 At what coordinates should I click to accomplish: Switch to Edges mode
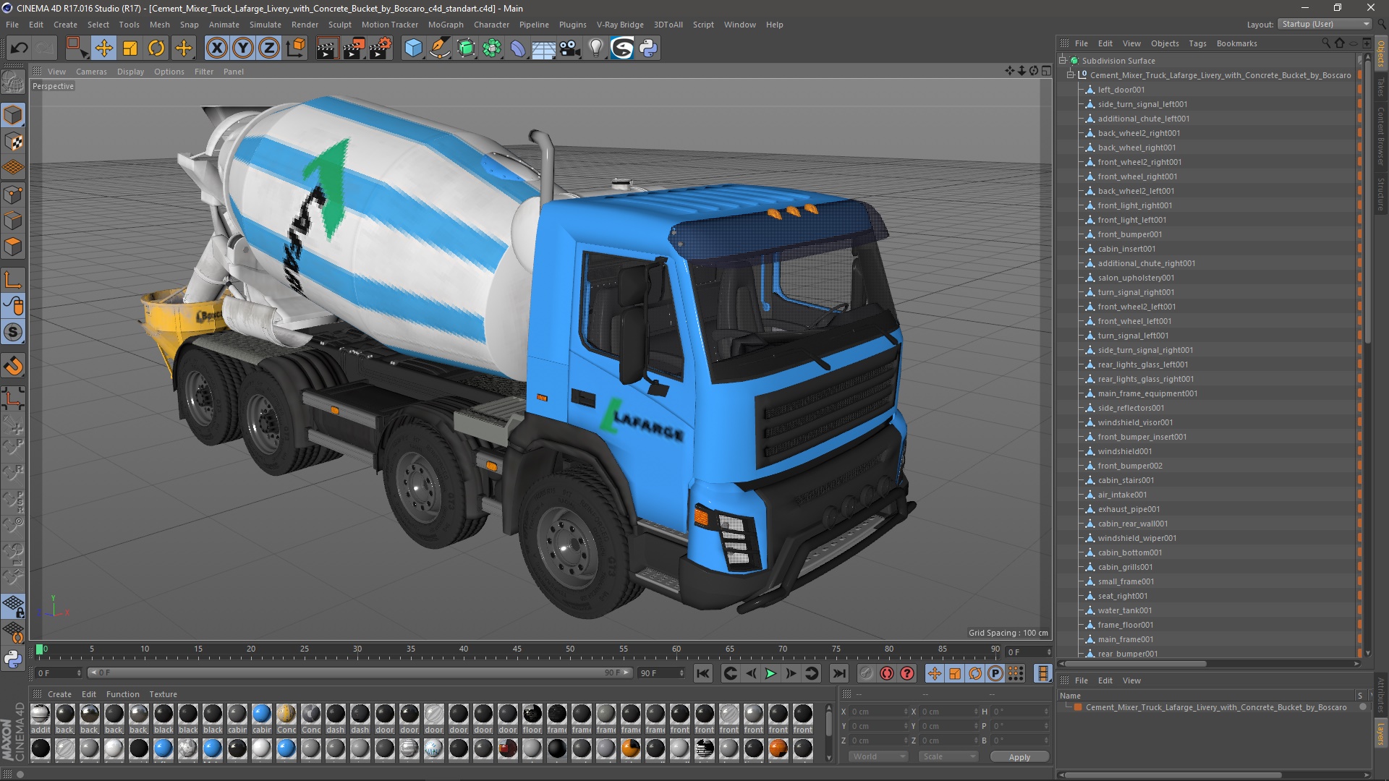pos(13,221)
